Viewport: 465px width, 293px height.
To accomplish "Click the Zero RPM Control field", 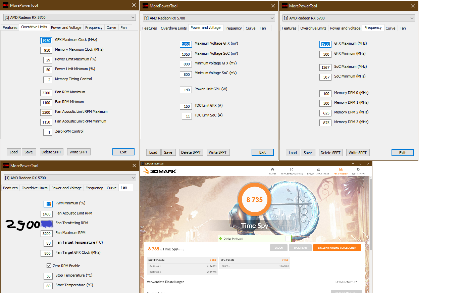I will pyautogui.click(x=48, y=132).
